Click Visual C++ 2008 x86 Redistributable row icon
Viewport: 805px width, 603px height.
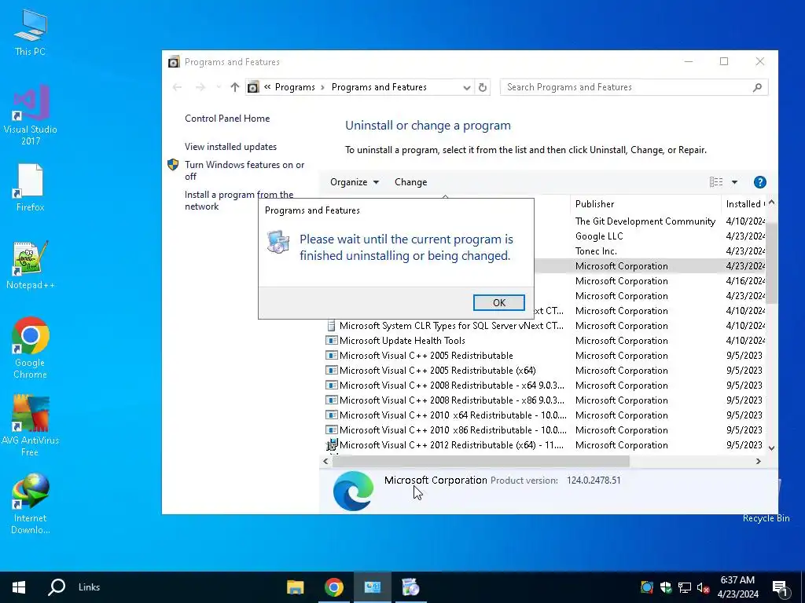point(332,400)
